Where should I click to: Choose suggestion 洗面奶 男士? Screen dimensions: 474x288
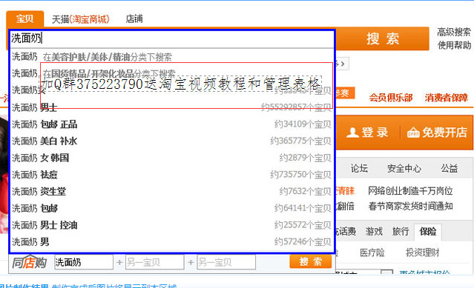[x=171, y=107]
